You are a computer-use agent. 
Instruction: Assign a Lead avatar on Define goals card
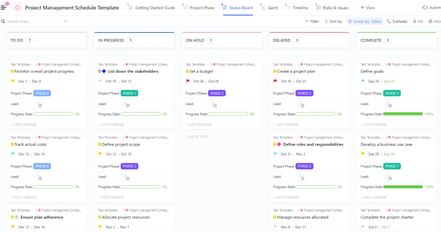coord(388,103)
